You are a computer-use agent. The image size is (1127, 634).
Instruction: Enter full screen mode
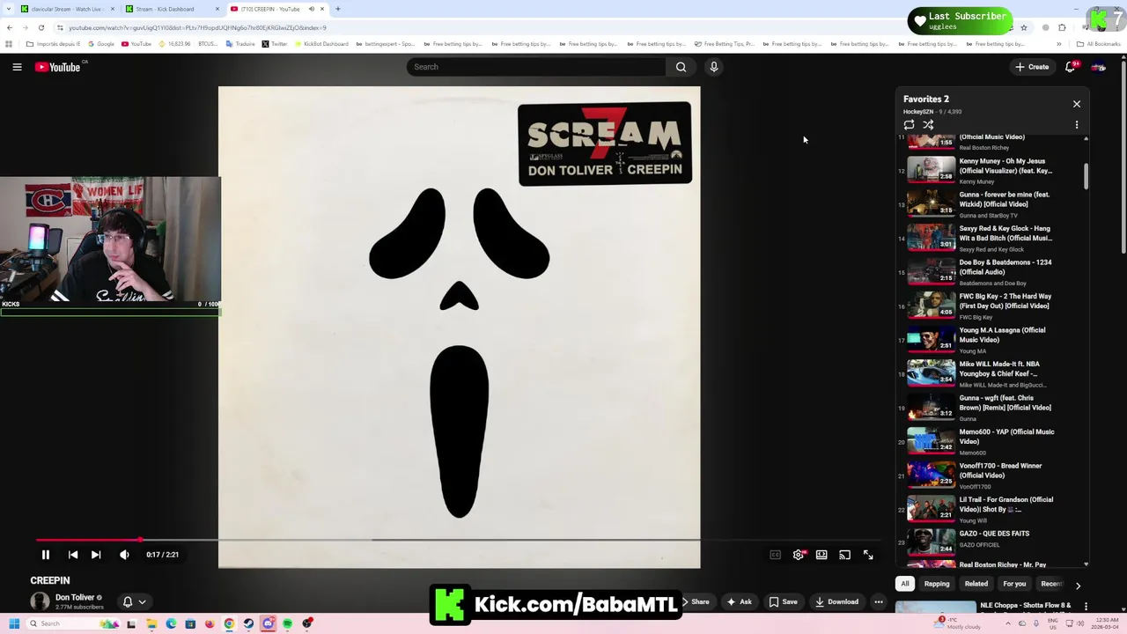[x=868, y=555]
